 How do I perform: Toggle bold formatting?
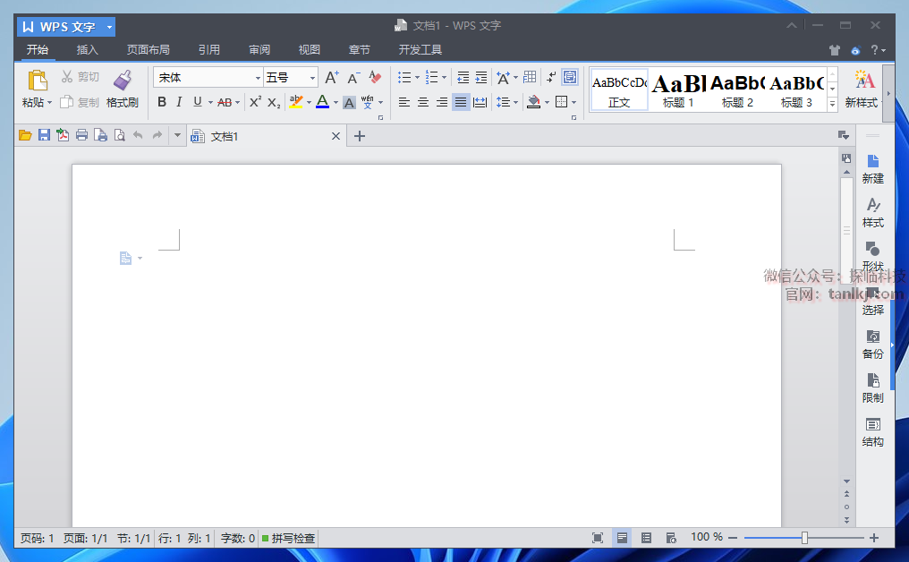pos(162,102)
